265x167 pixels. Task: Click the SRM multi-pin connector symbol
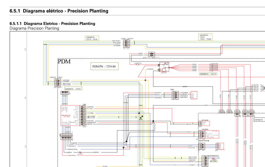pos(83,116)
